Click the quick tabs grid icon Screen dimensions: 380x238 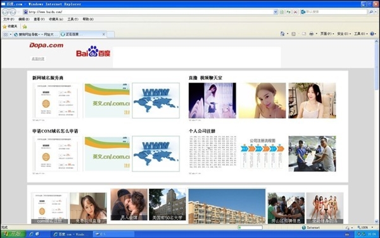pyautogui.click(x=6, y=34)
